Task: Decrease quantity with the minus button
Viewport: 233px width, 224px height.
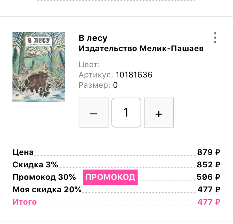Action: [94, 113]
